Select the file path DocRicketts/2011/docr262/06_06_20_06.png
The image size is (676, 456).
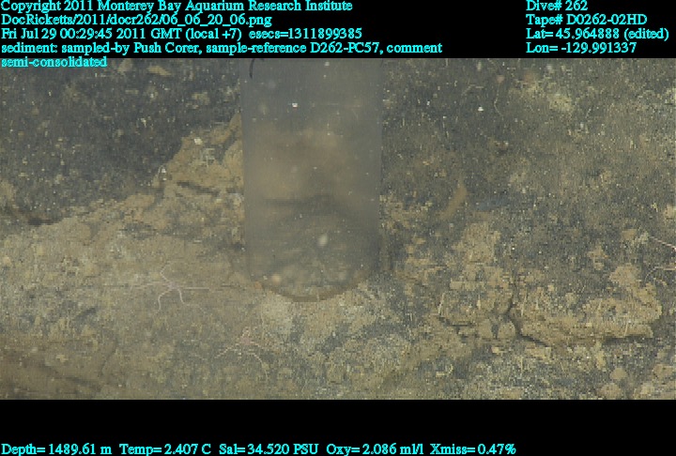pyautogui.click(x=136, y=20)
